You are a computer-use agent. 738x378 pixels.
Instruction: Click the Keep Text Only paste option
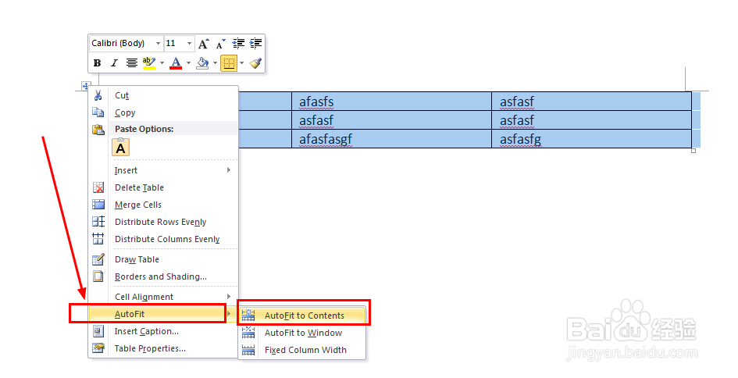[x=120, y=148]
